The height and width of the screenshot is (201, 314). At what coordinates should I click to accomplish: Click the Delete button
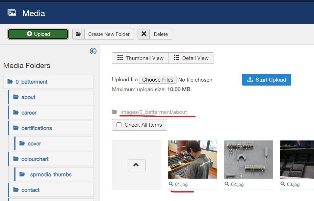(x=161, y=34)
